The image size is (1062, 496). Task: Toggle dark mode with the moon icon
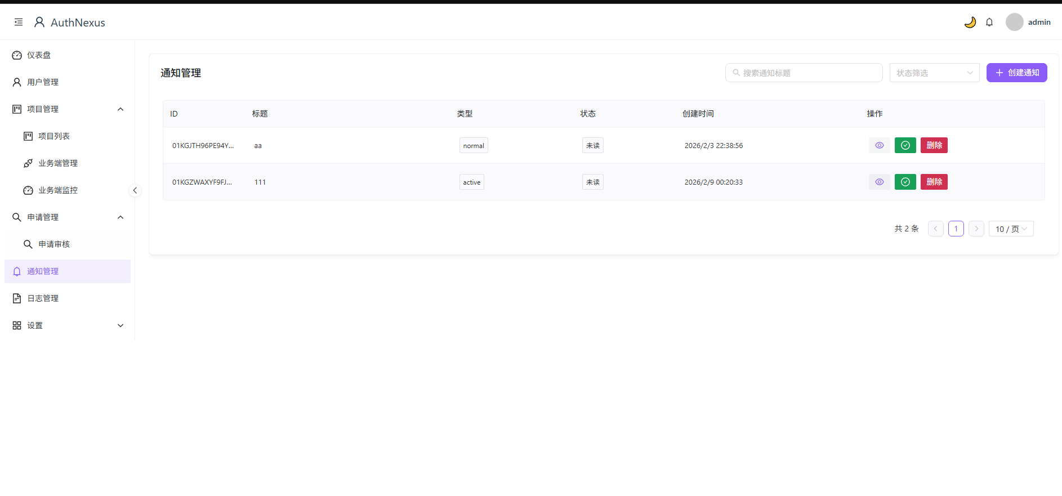(x=970, y=23)
